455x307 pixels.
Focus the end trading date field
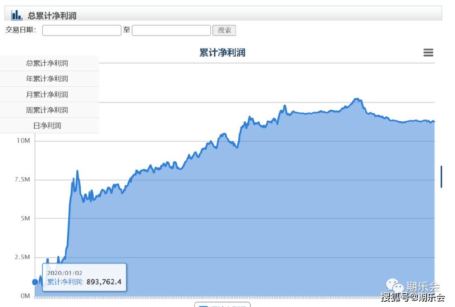tap(171, 30)
